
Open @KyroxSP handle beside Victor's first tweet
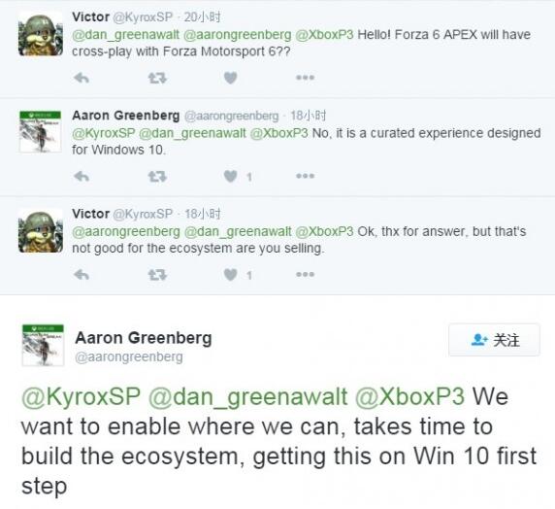tap(143, 17)
